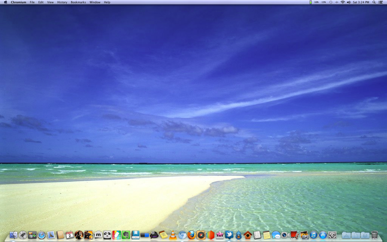Open the white panda face app icon
387x242 pixels.
point(107,235)
